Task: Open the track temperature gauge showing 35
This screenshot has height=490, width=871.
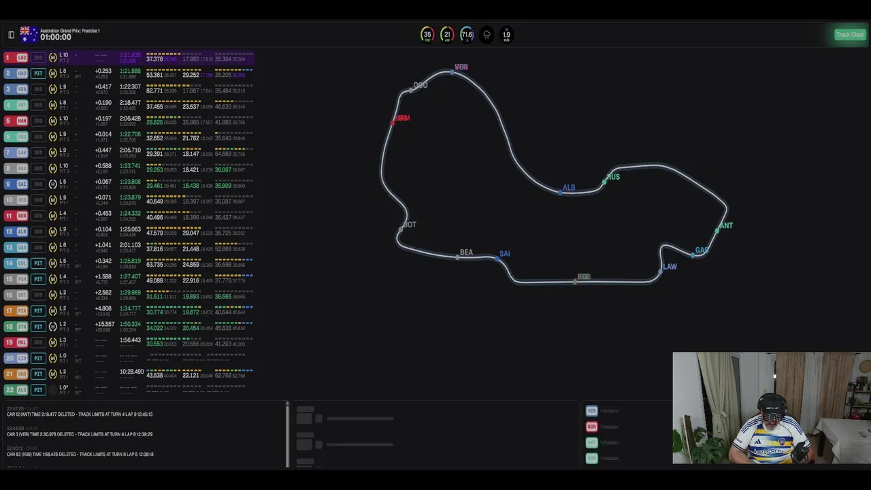Action: [427, 35]
